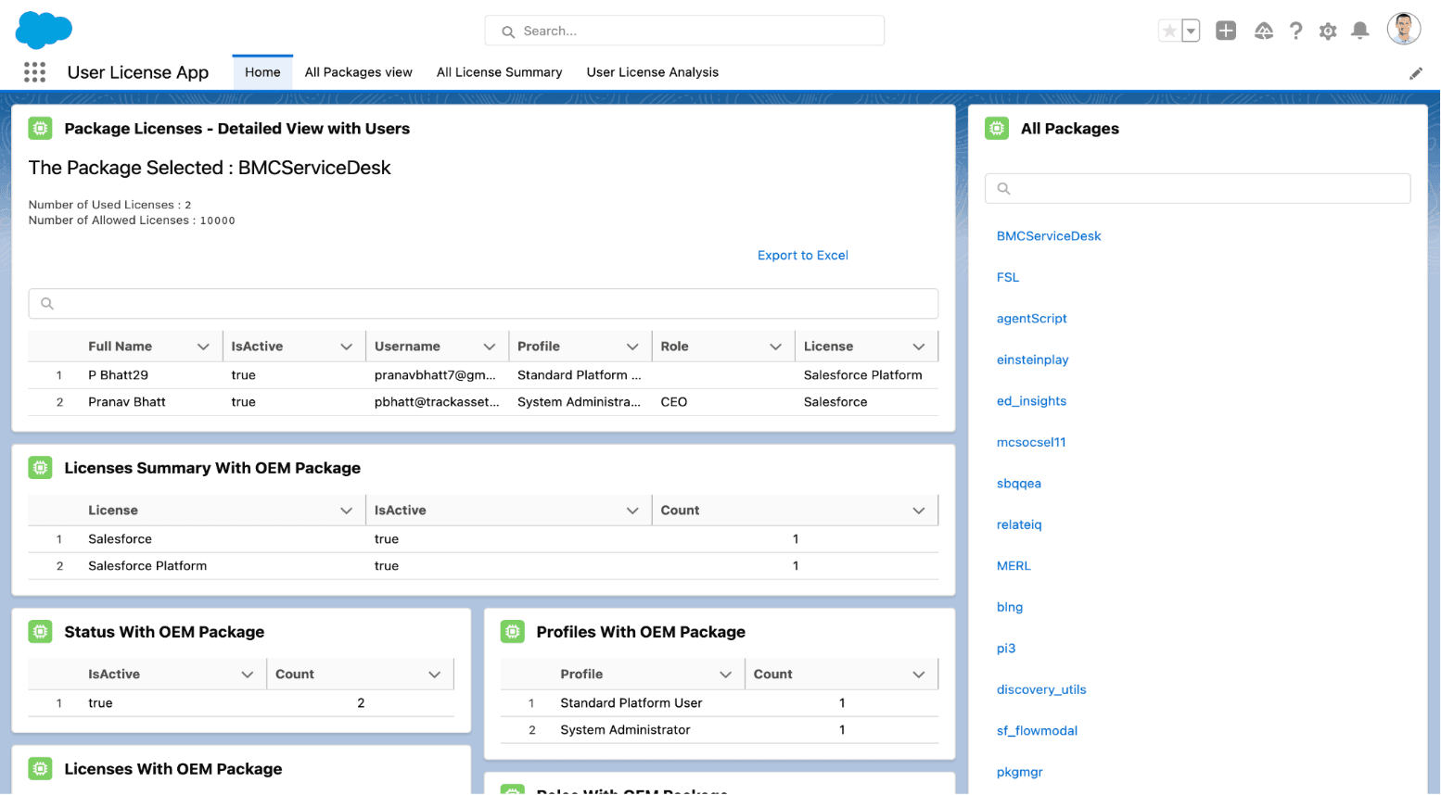Click the Licenses With OEM Package icon
Viewport: 1441px width, 795px height.
pos(40,769)
